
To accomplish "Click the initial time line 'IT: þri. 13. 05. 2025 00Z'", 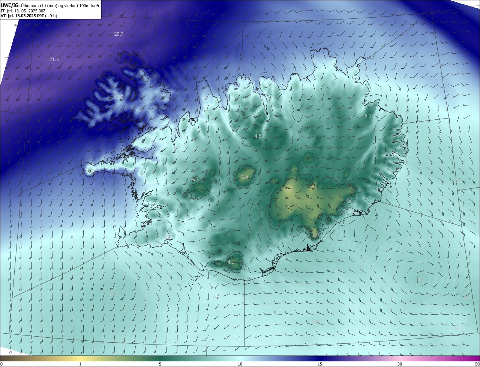I will pyautogui.click(x=23, y=11).
